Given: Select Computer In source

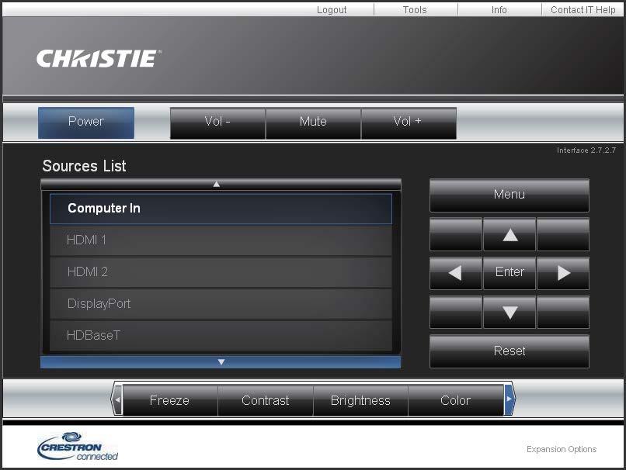Looking at the screenshot, I should [x=221, y=209].
